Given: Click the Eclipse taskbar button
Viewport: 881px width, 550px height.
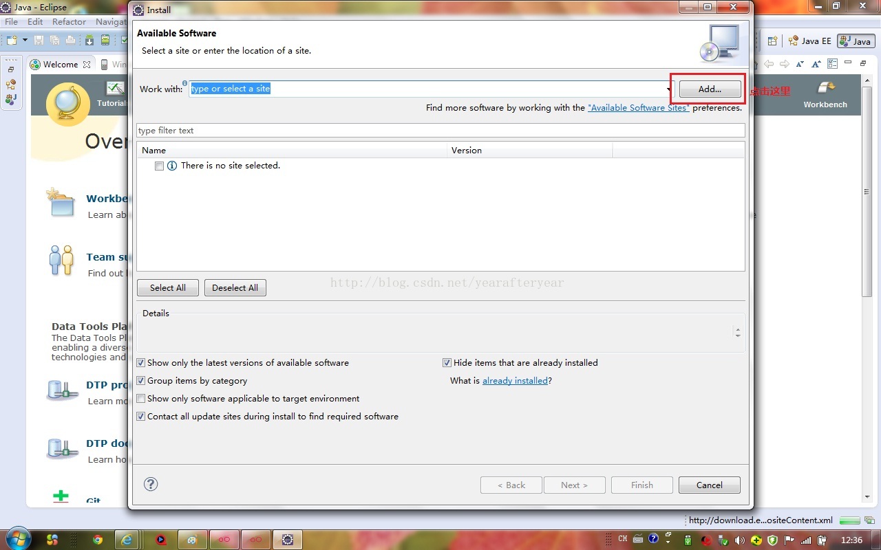Looking at the screenshot, I should [288, 540].
